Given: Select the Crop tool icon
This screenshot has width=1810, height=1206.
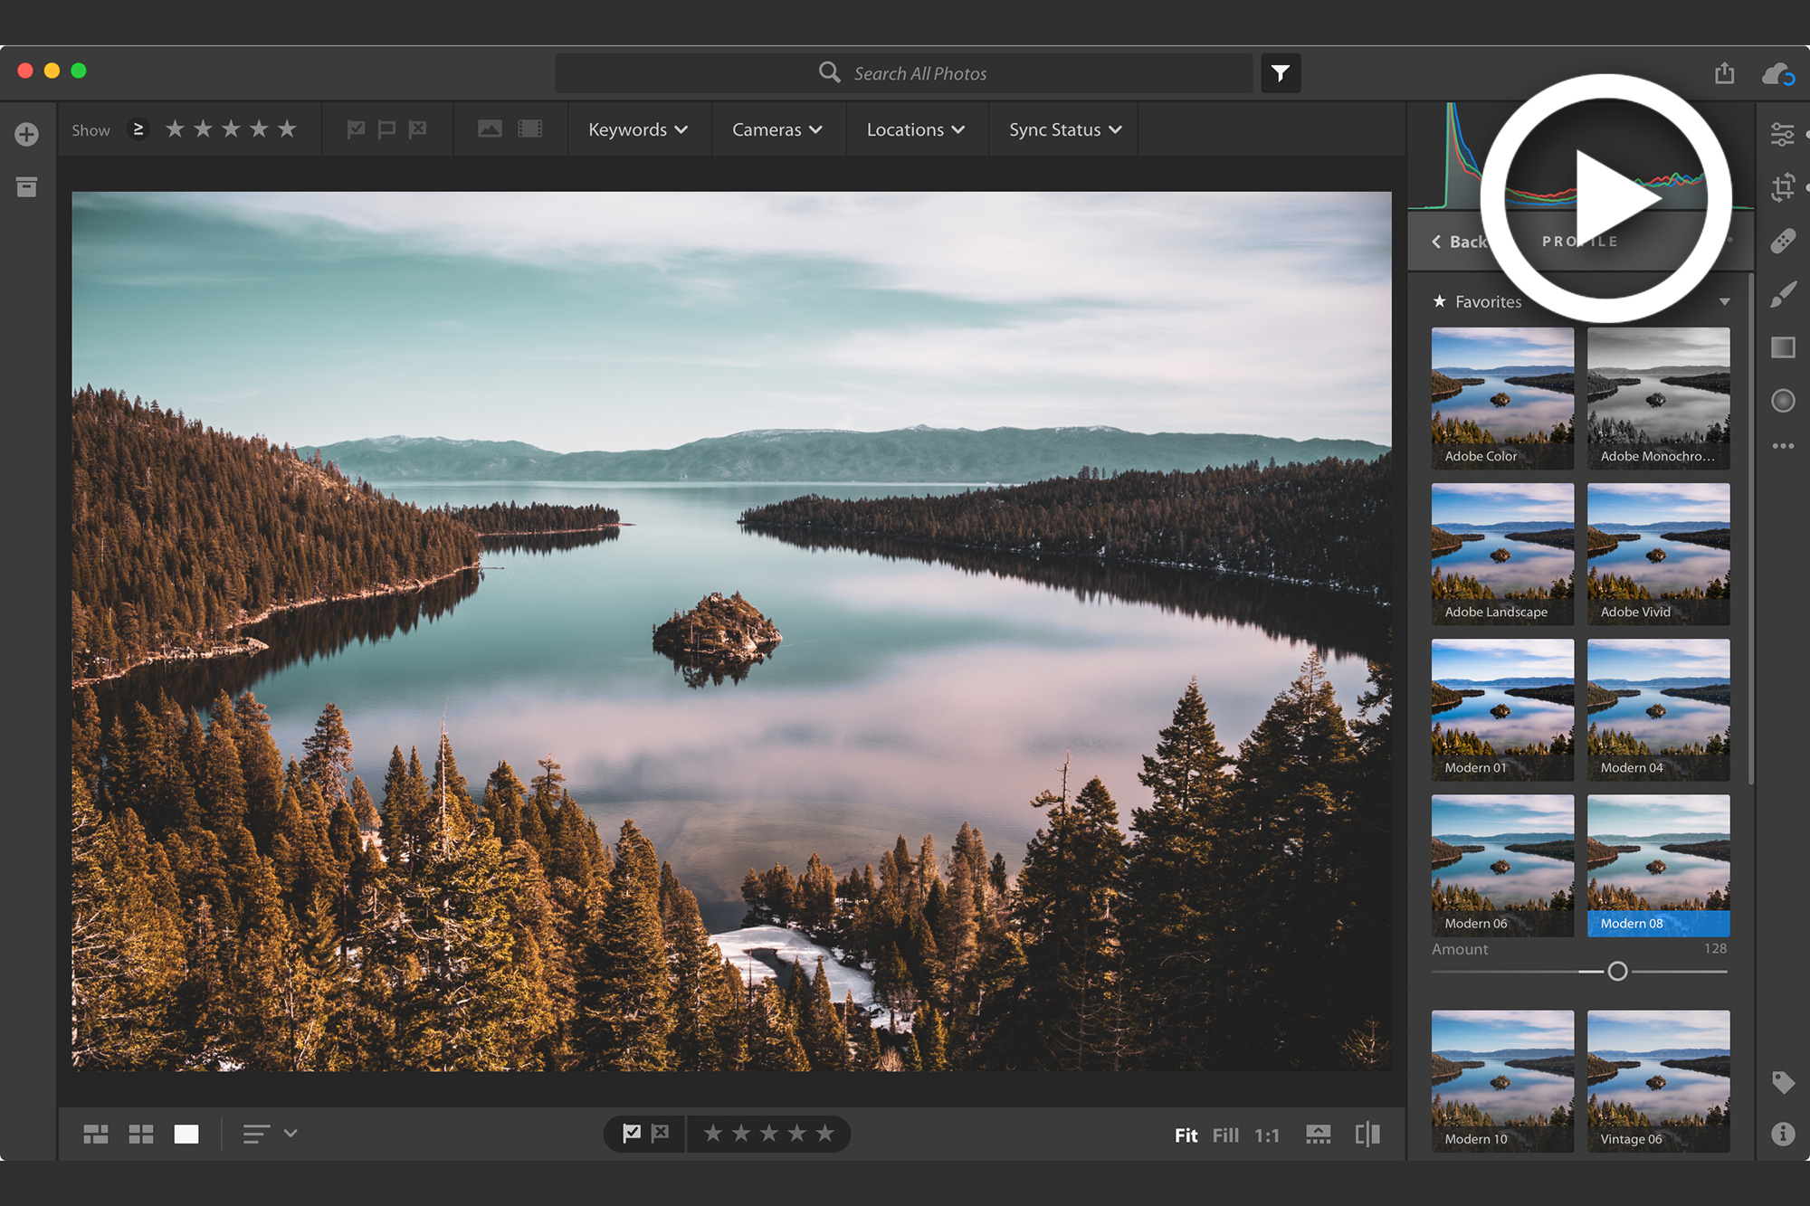Looking at the screenshot, I should pyautogui.click(x=1782, y=185).
